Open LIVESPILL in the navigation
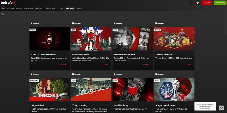 10,8
